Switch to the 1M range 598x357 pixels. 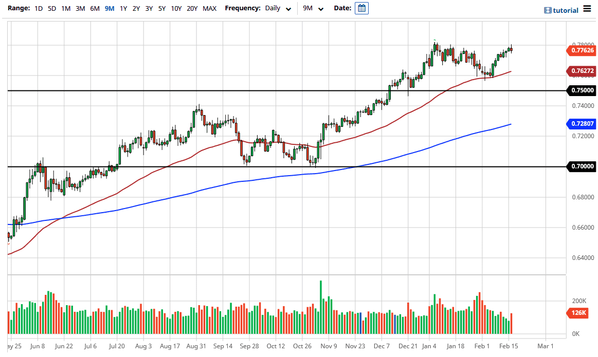65,8
